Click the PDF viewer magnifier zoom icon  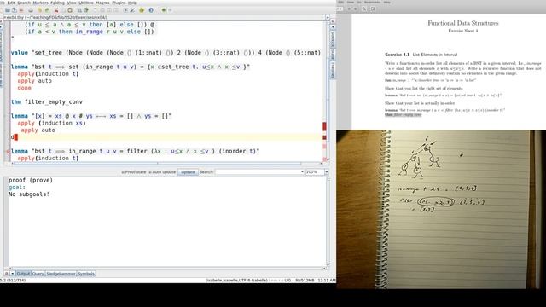tap(364, 9)
